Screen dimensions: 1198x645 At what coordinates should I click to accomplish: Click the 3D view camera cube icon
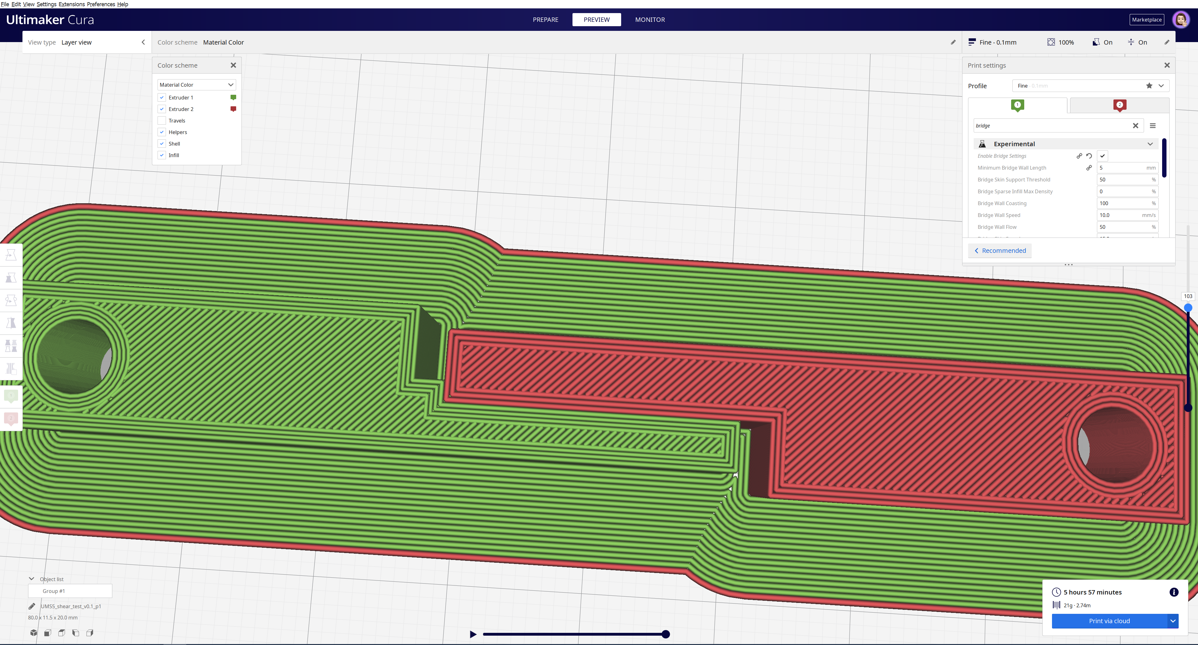33,633
